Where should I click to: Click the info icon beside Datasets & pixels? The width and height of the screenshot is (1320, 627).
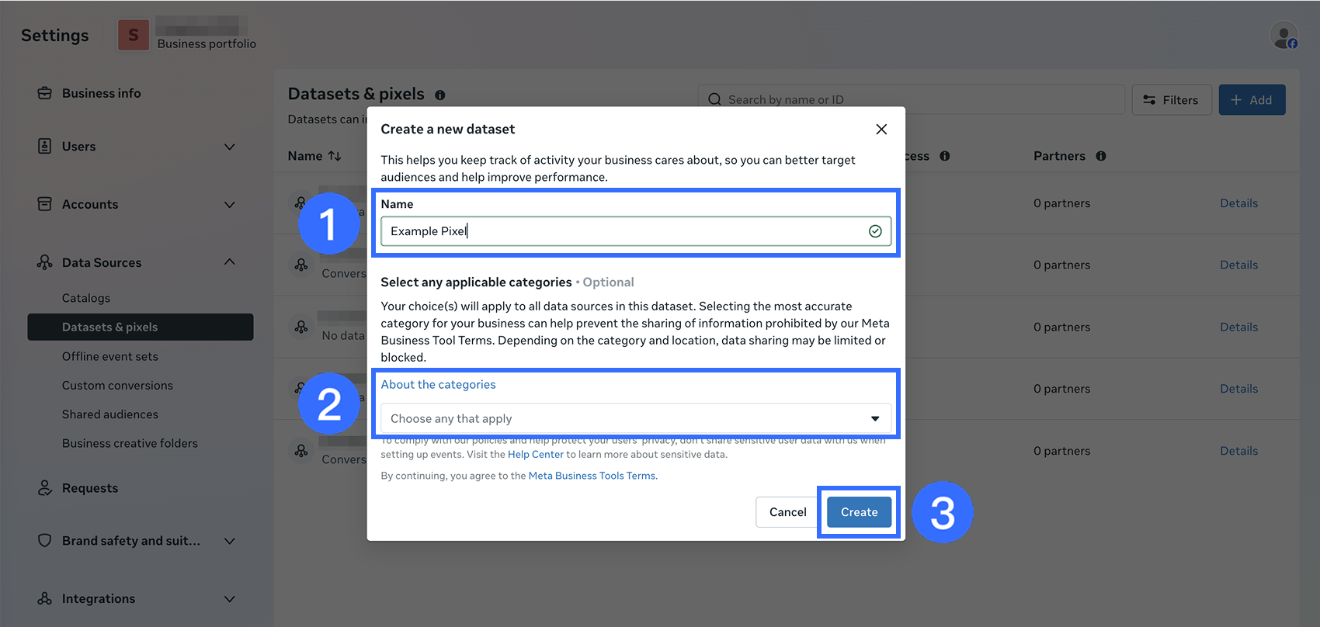click(440, 95)
